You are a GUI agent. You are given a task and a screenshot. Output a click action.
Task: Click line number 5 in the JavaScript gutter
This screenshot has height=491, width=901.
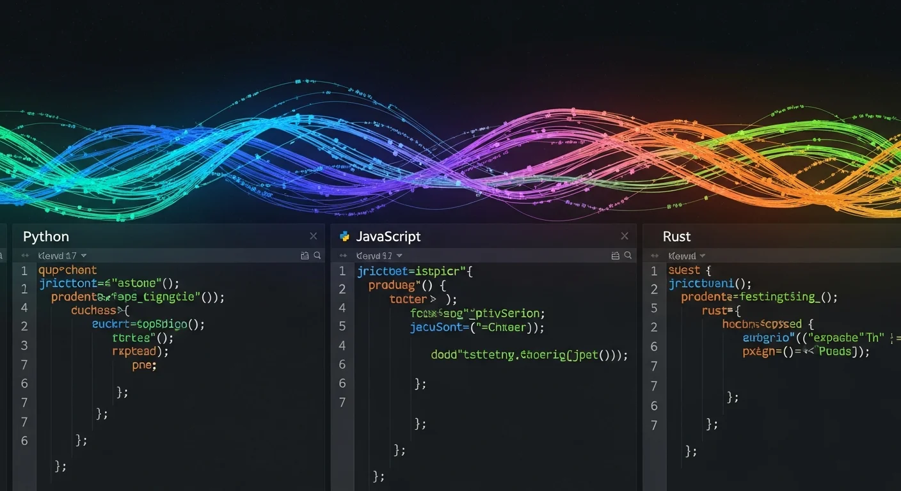pos(342,327)
